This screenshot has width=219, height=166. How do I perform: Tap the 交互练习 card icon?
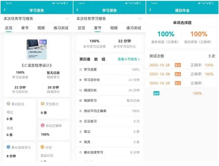pyautogui.click(x=43, y=104)
